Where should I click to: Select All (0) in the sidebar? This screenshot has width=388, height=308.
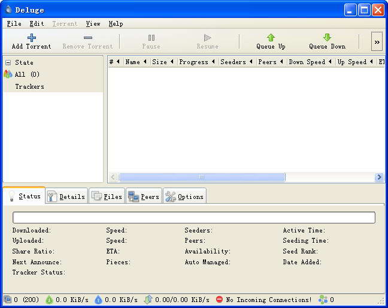[x=27, y=74]
